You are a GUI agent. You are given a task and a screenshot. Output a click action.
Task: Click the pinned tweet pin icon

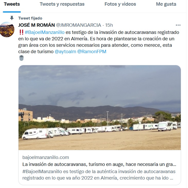tap(12, 18)
